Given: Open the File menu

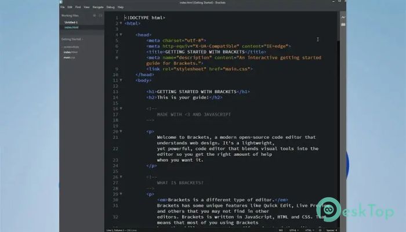Looking at the screenshot, I should pyautogui.click(x=63, y=7).
